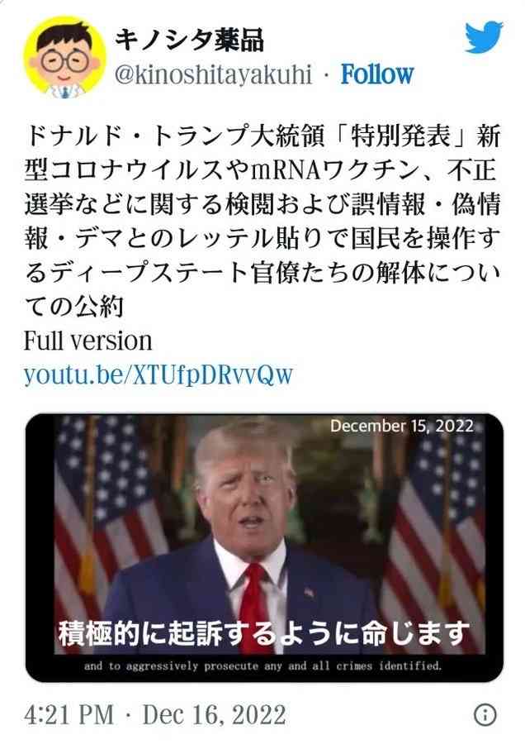The image size is (525, 744).
Task: Click the ての公約 last tweet line
Action: (74, 307)
